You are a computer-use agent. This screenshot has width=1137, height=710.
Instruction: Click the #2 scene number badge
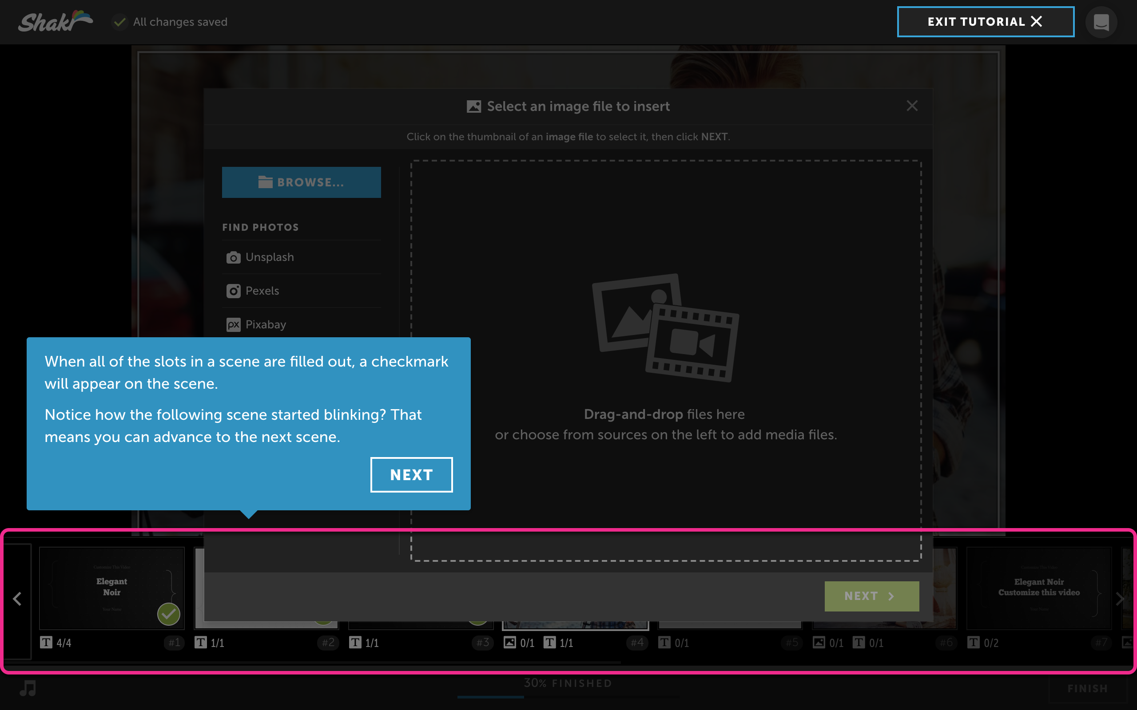pyautogui.click(x=328, y=643)
